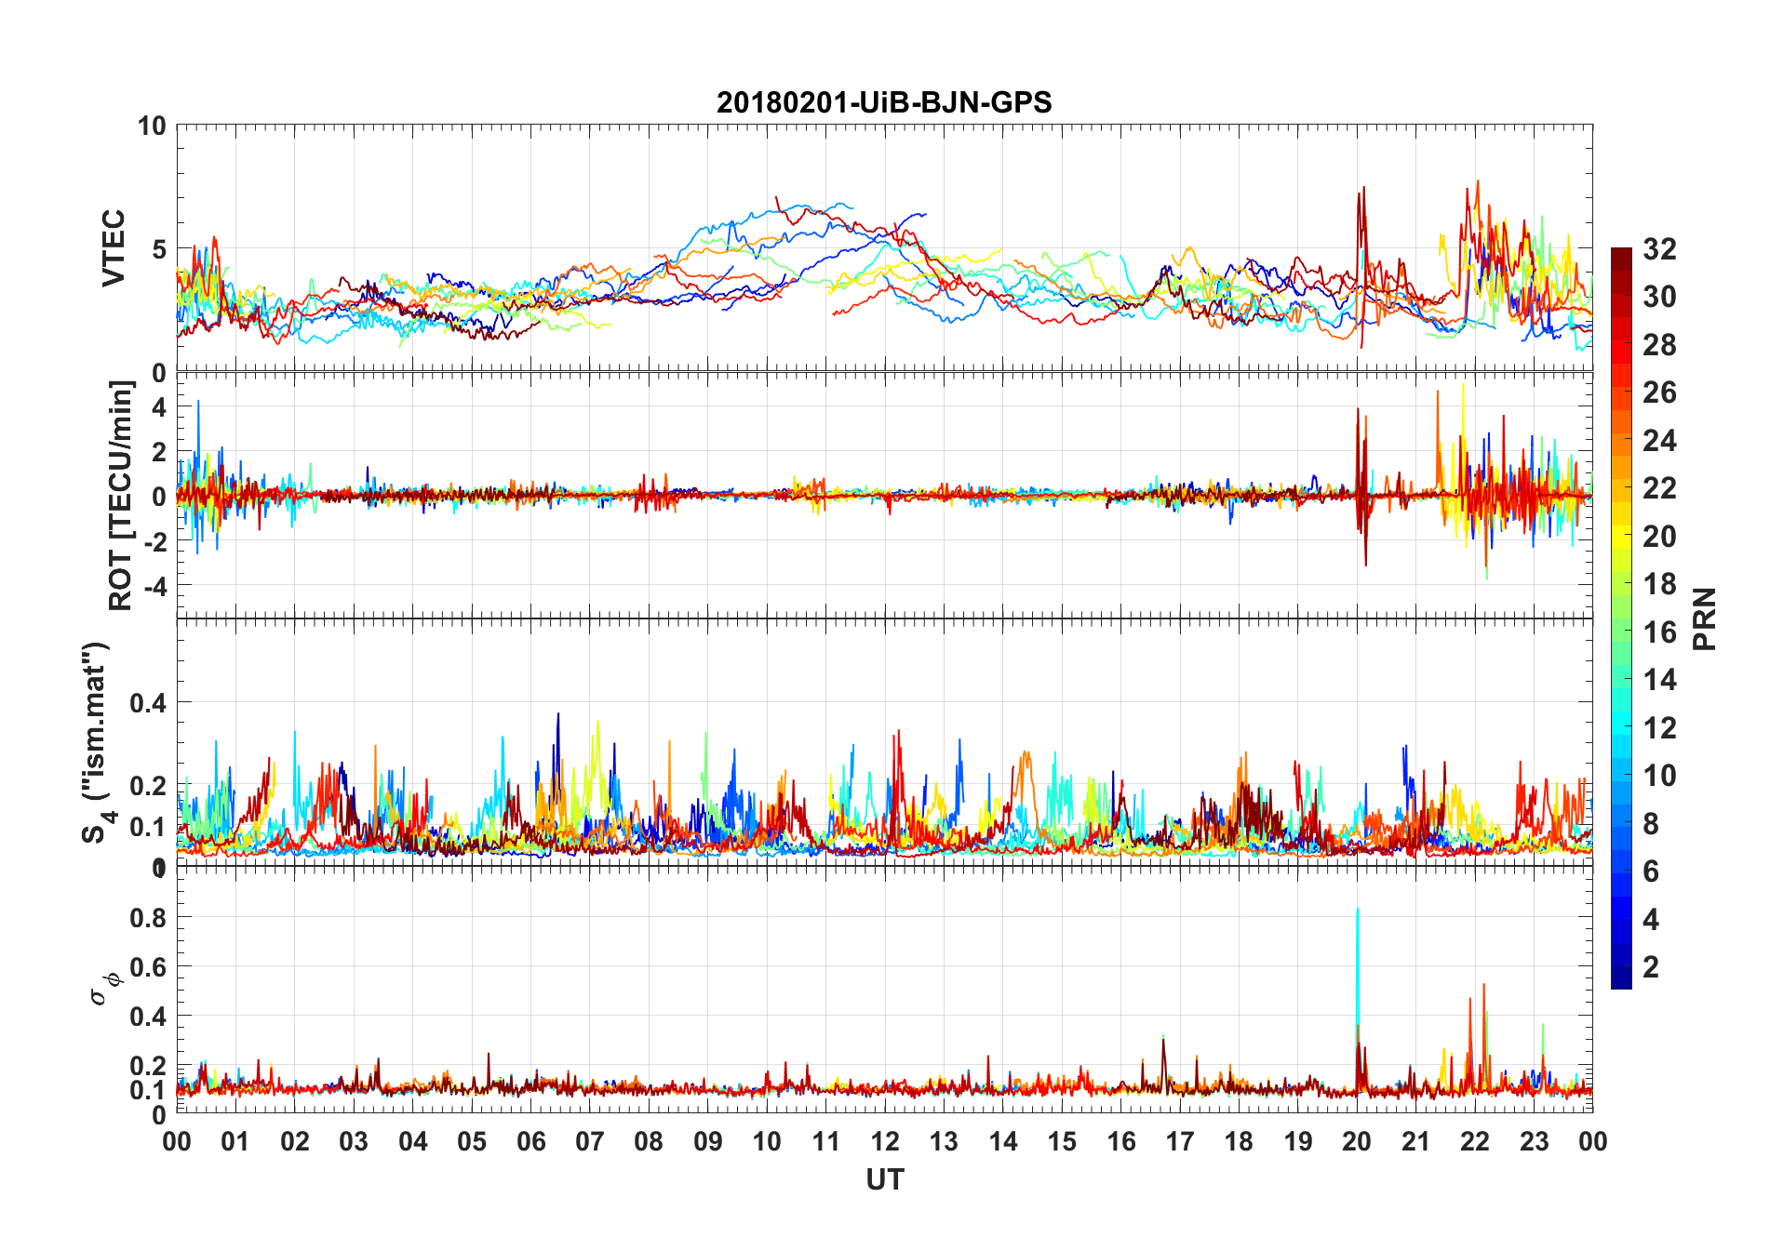Click ROT panel y-tick label -4

(155, 586)
